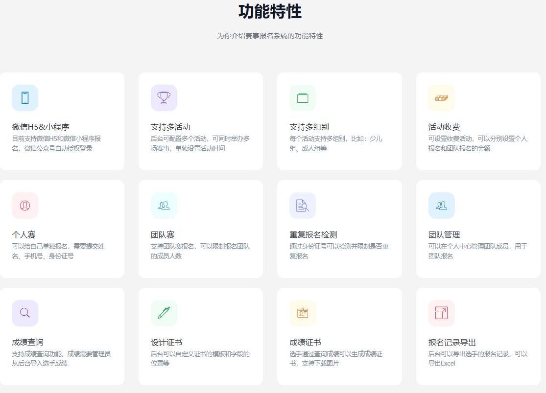
Task: Select the 活动收费 card title
Action: point(444,127)
